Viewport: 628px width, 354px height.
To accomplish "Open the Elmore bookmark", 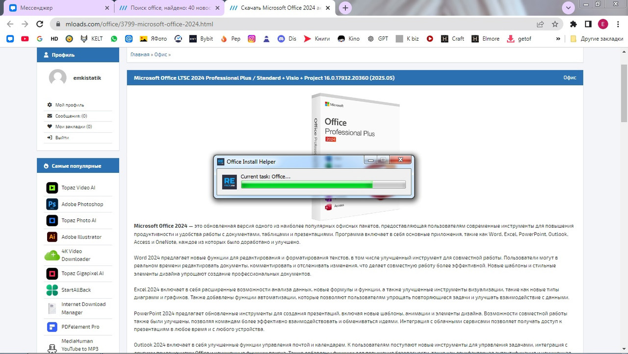I will coord(485,39).
